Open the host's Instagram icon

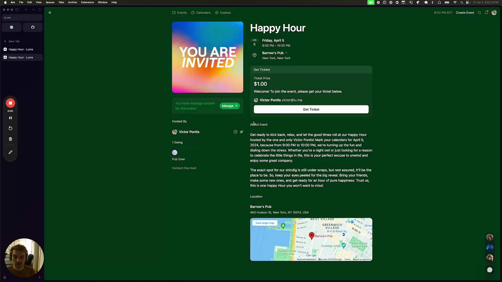(x=235, y=132)
